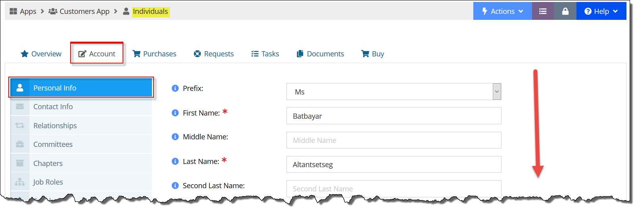Click the Apps grid icon in breadcrumb
The width and height of the screenshot is (636, 212).
tap(13, 11)
